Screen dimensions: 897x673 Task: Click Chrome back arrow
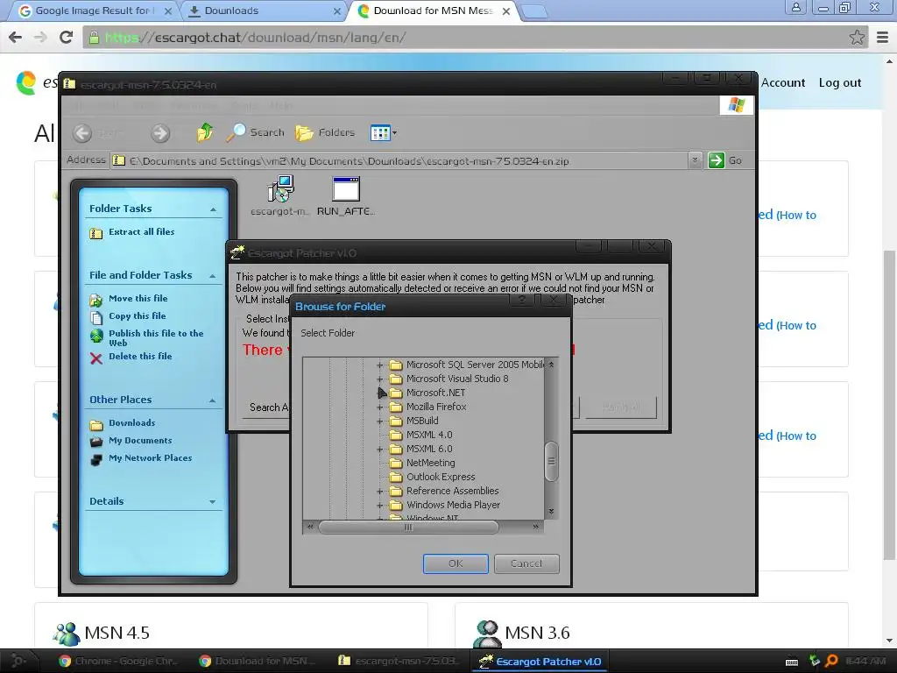[16, 37]
